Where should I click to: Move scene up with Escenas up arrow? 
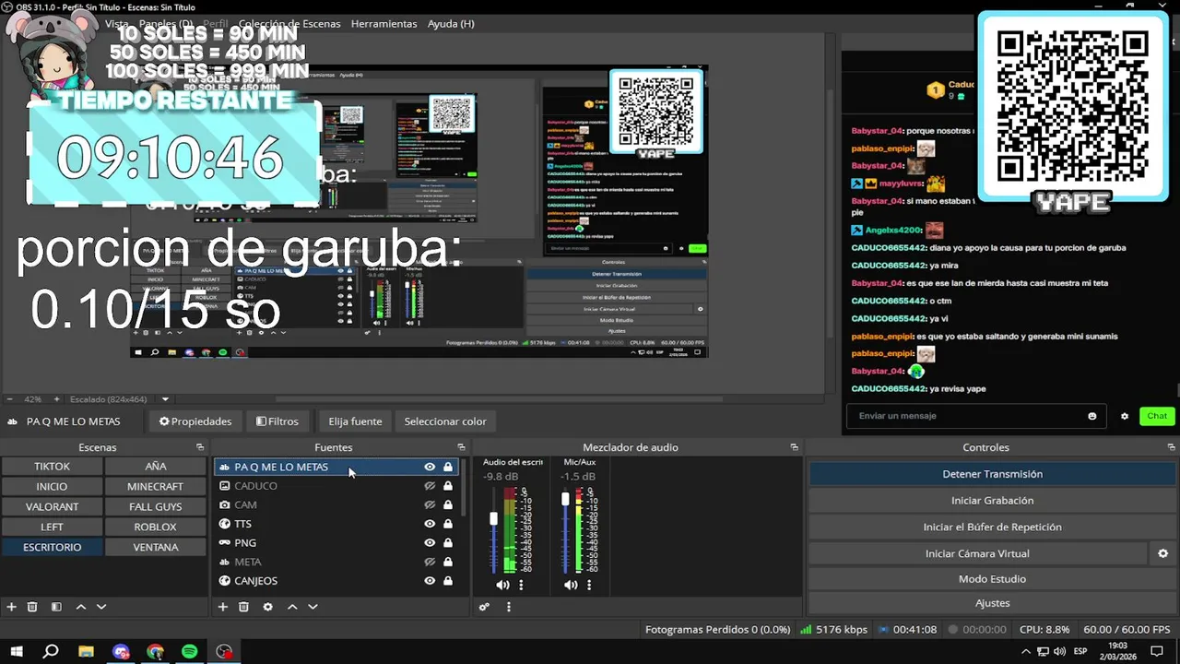(x=81, y=607)
